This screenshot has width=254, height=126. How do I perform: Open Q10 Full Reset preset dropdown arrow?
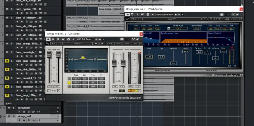[103, 39]
